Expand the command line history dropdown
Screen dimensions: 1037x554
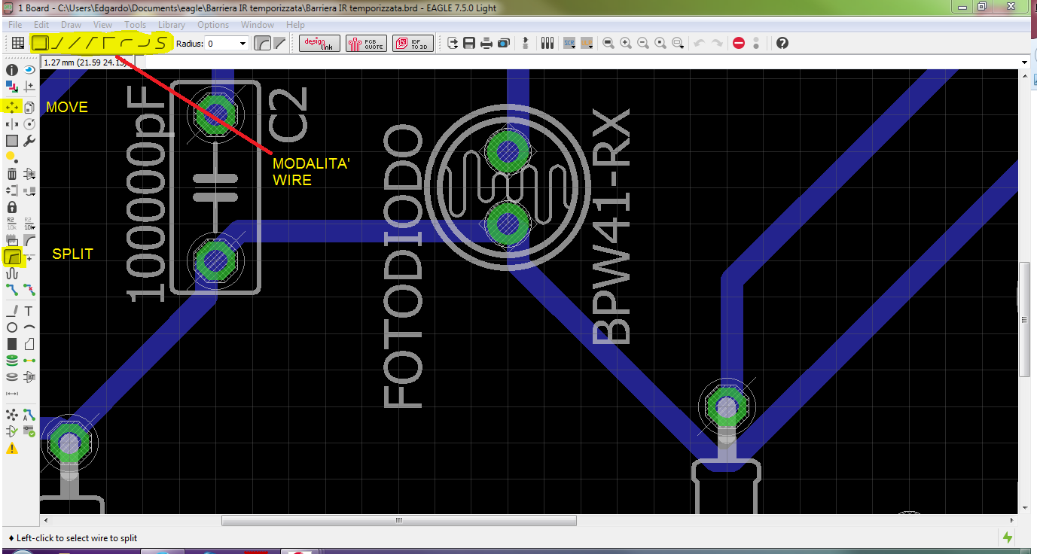click(1024, 62)
